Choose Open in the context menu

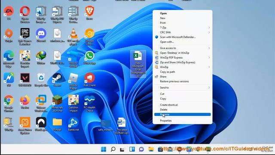(182, 13)
